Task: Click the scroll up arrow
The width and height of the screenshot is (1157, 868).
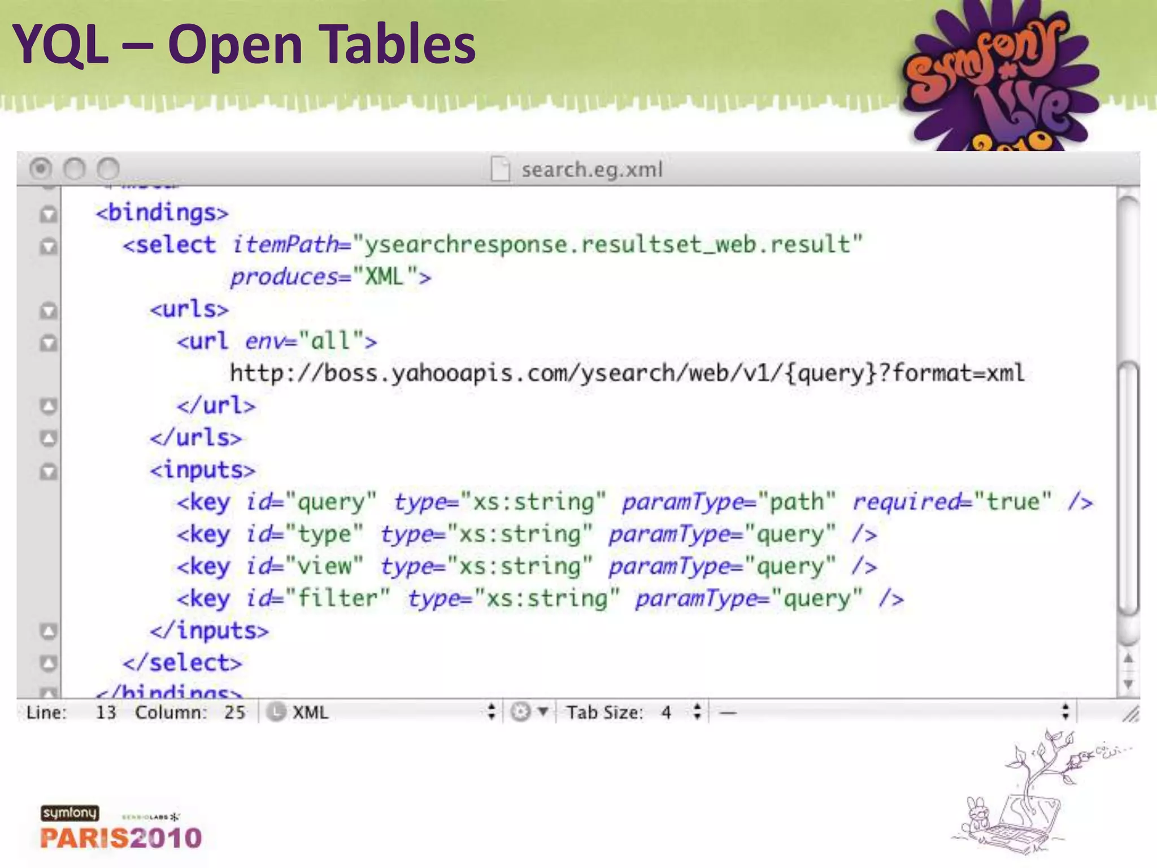Action: 1128,659
